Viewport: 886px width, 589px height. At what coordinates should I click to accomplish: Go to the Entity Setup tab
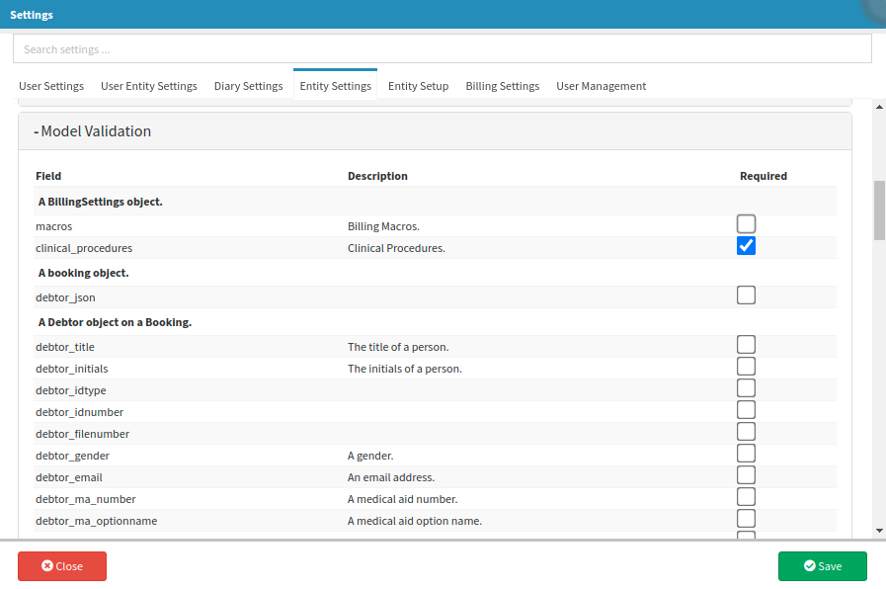click(x=418, y=86)
